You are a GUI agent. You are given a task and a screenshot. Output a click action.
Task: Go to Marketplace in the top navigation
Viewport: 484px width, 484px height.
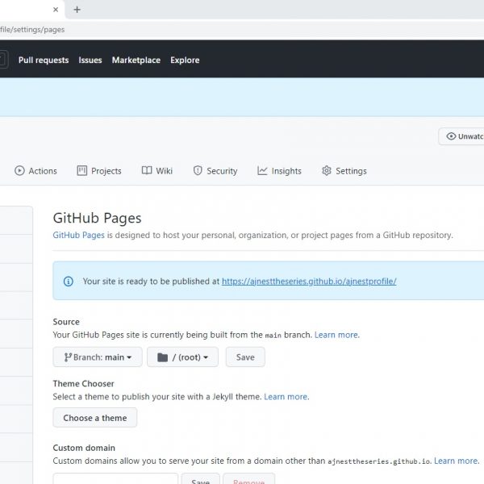136,60
